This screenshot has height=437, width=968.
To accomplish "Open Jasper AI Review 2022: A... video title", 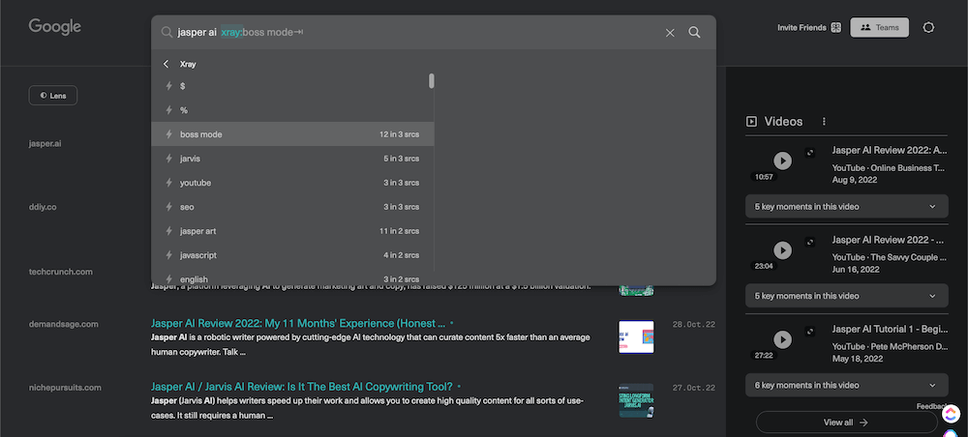I will click(889, 150).
